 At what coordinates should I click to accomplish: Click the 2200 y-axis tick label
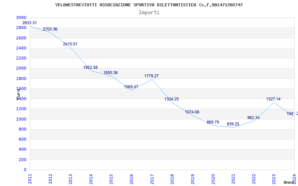21,58
